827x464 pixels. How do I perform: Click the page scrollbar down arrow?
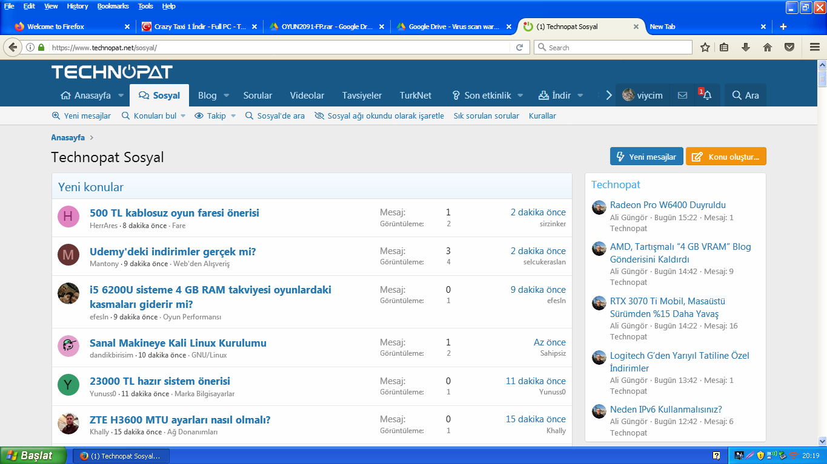(822, 442)
